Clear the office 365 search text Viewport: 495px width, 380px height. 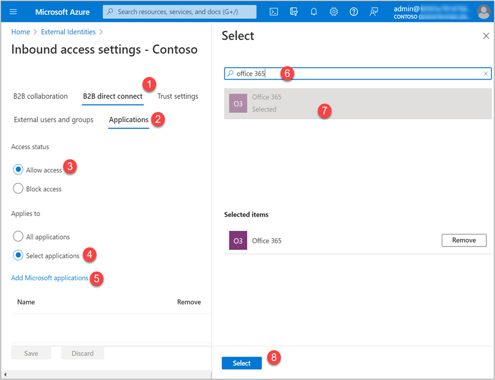[x=486, y=73]
